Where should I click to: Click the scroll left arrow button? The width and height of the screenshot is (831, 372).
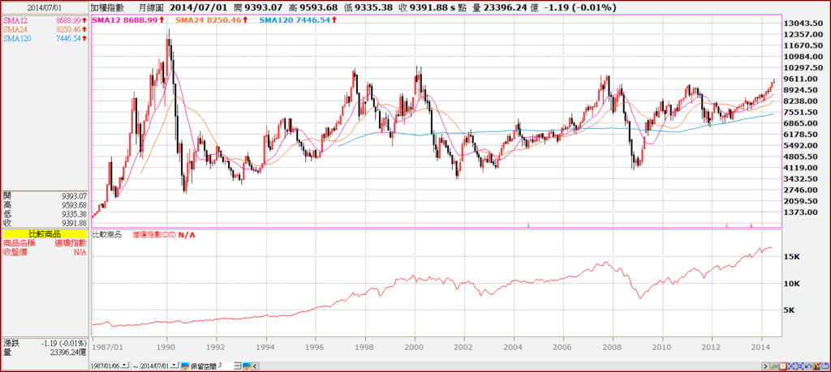pos(255,366)
